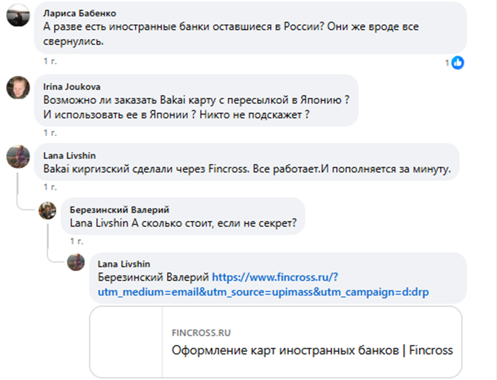The width and height of the screenshot is (497, 380).
Task: Click the blank thumbnail in the Fincross preview card
Action: point(126,341)
